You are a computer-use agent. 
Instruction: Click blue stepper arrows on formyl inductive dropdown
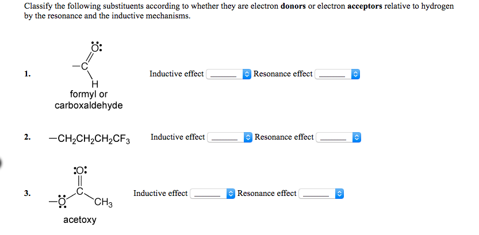(x=247, y=74)
